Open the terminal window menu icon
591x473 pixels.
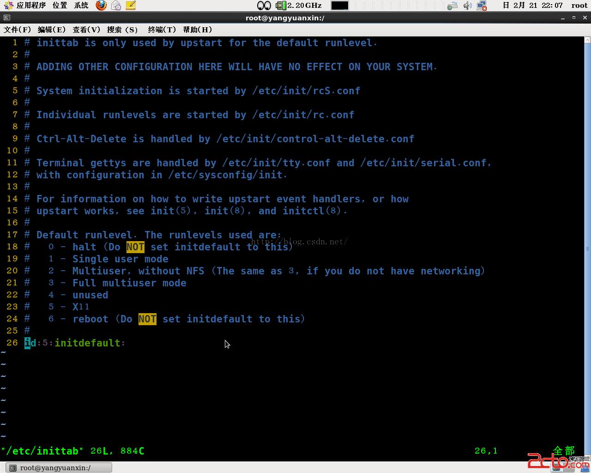[x=6, y=18]
